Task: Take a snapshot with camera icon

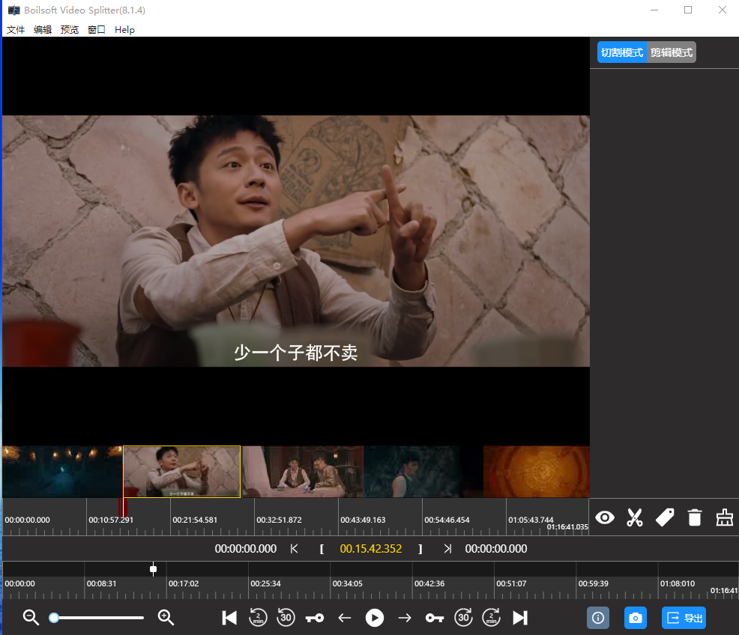Action: [636, 618]
